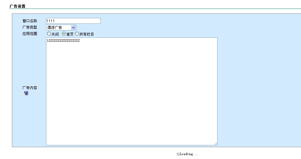Viewport: 301px width, 159px height.
Task: Select the 关闭 radio button
Action: 49,34
